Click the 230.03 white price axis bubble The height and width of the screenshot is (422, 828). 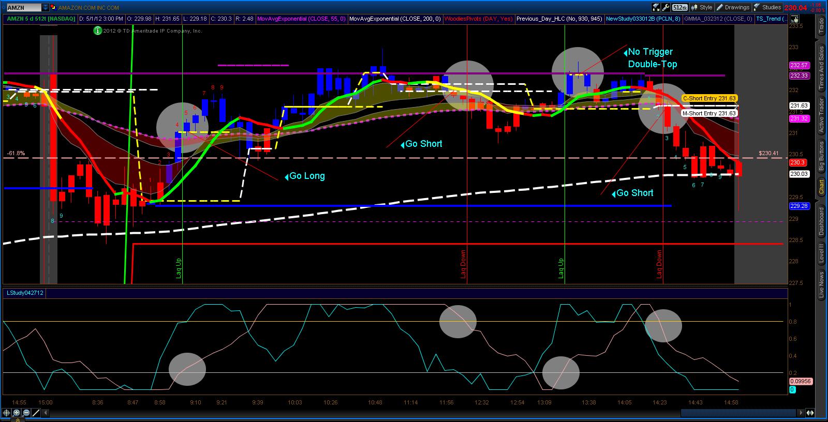[x=799, y=174]
